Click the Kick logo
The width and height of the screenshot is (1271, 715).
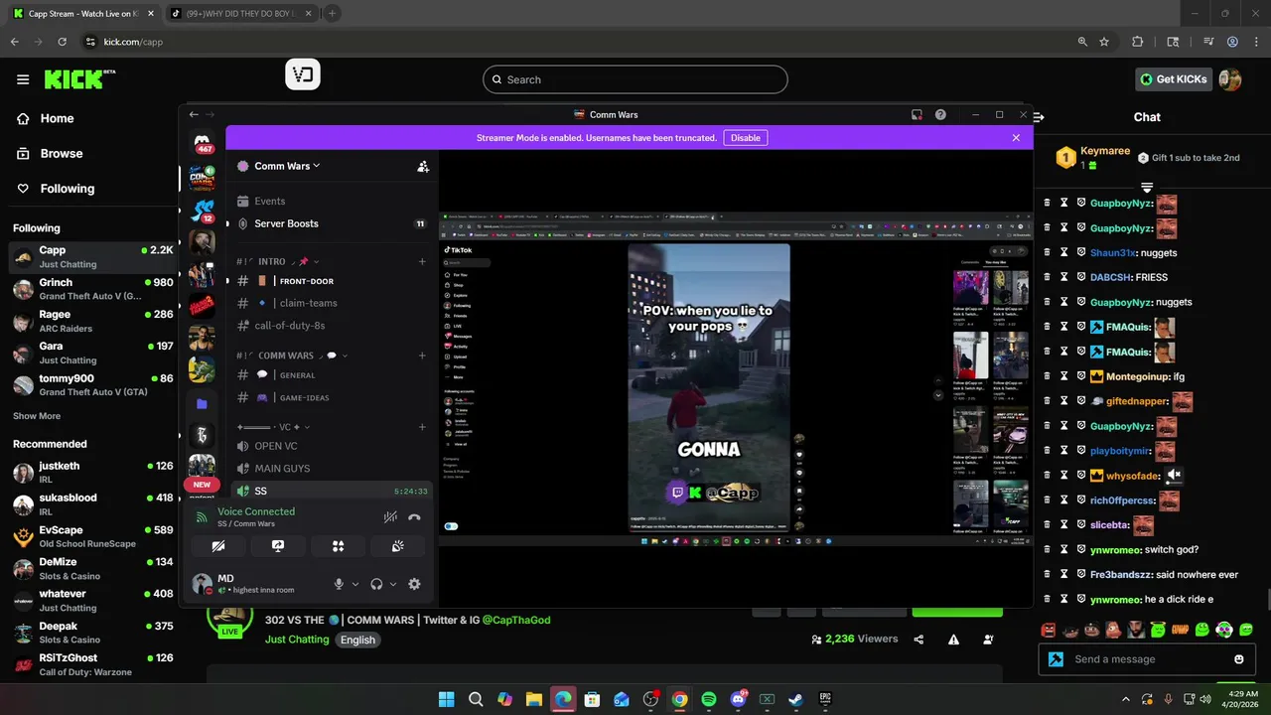point(77,79)
